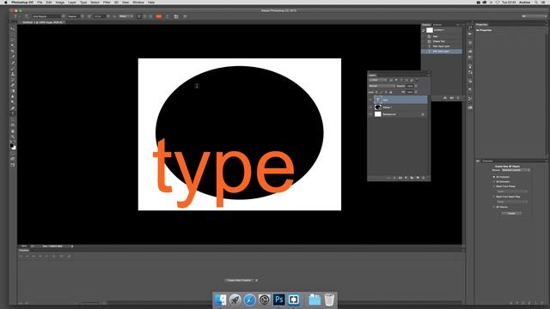550x309 pixels.
Task: Click Create button in 3D panel
Action: pos(511,214)
